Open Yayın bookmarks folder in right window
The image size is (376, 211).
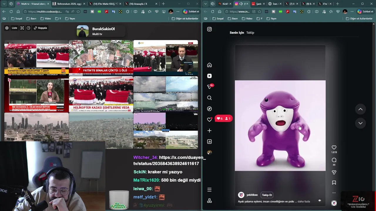click(271, 18)
